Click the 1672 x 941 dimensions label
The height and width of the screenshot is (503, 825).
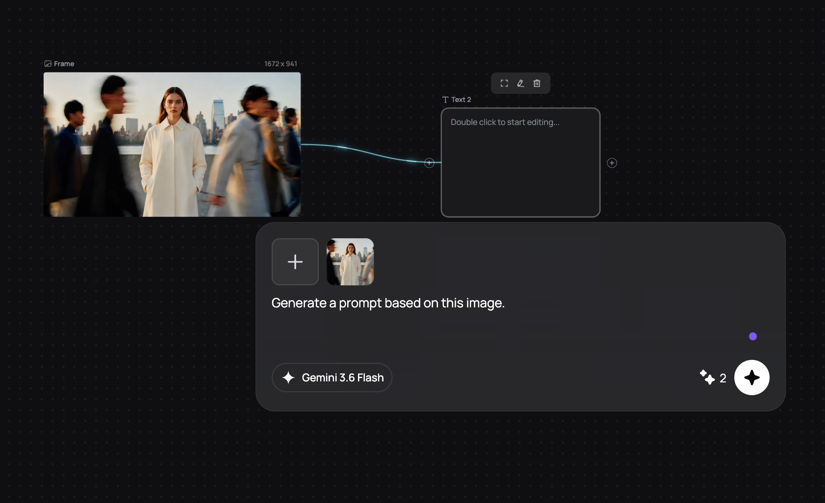point(281,64)
